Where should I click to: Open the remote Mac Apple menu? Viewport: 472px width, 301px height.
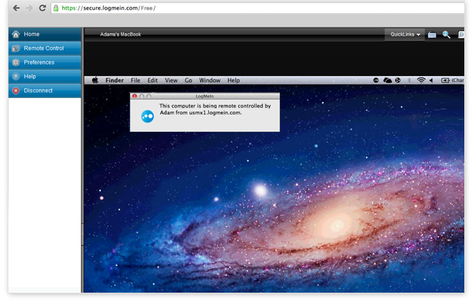click(x=95, y=80)
